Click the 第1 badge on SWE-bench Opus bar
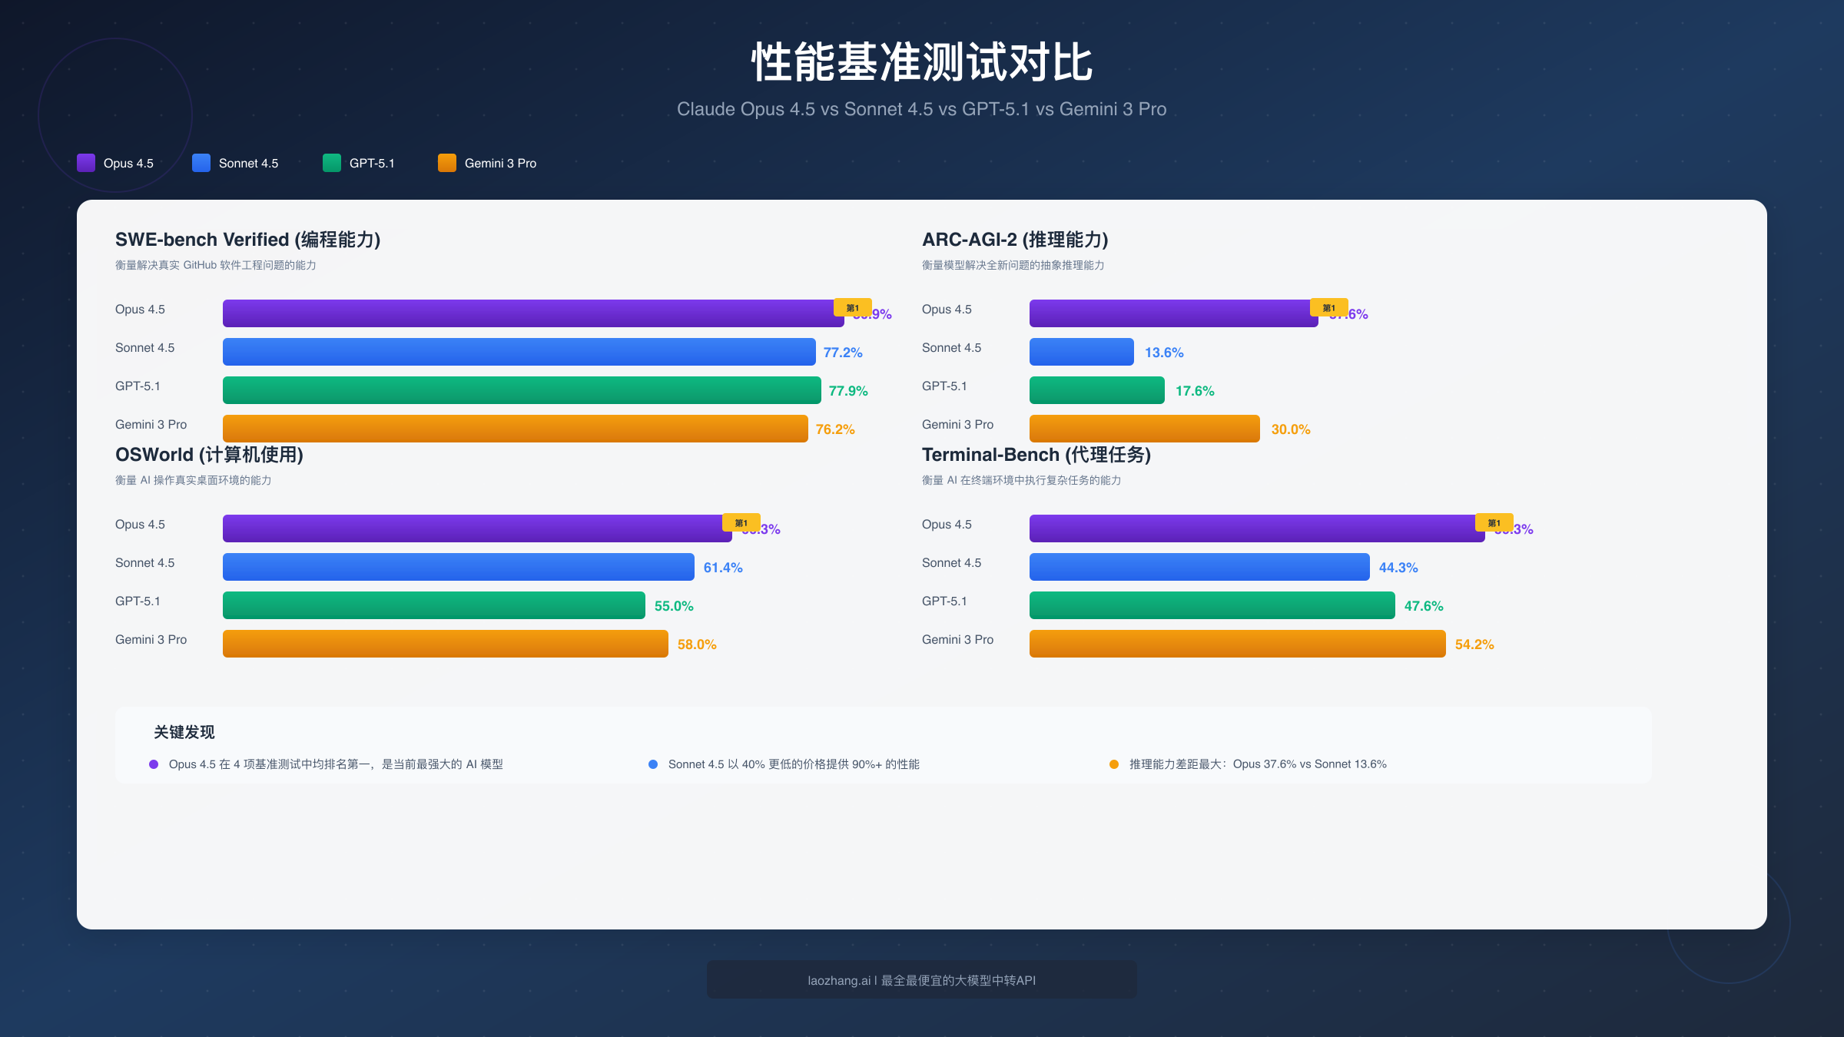 point(852,306)
